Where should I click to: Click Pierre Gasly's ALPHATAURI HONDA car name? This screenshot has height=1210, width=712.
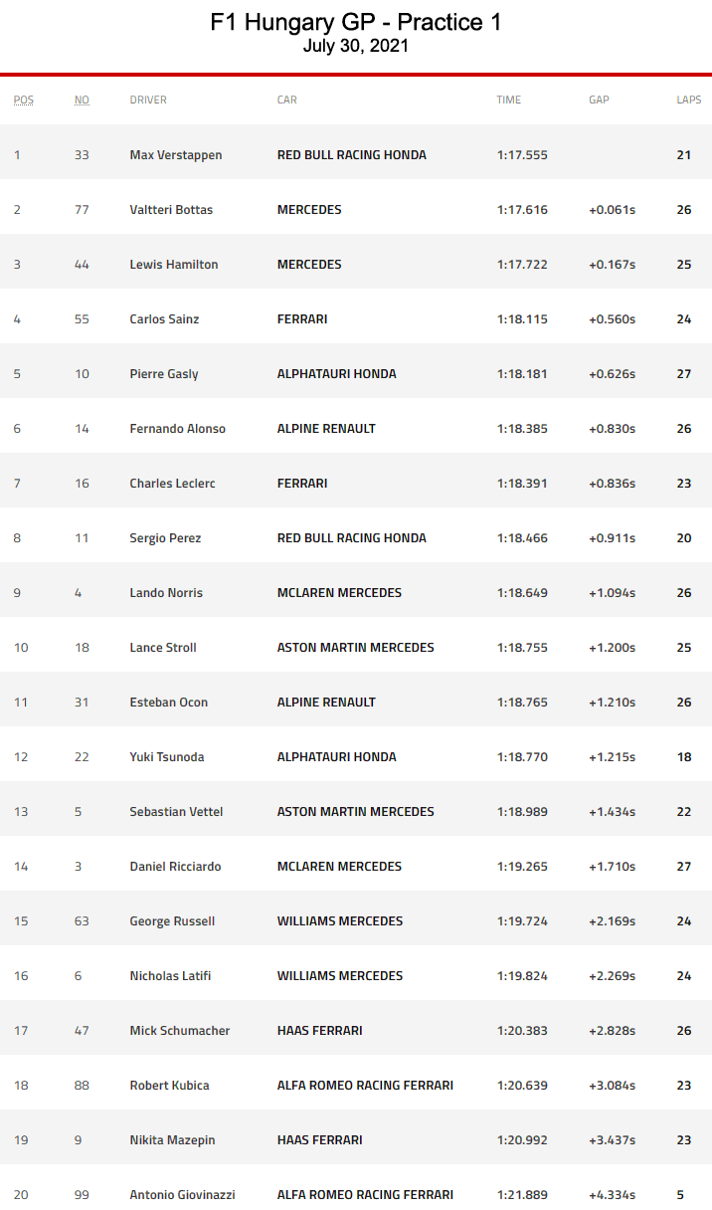click(x=336, y=374)
